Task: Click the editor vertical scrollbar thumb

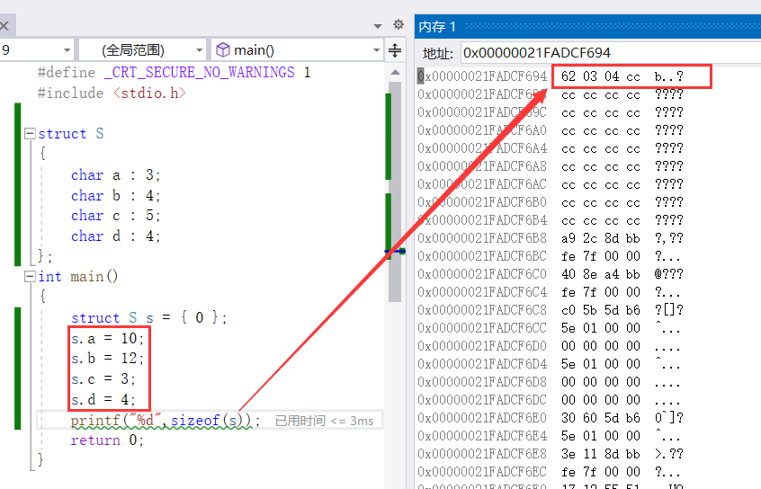Action: (x=395, y=191)
